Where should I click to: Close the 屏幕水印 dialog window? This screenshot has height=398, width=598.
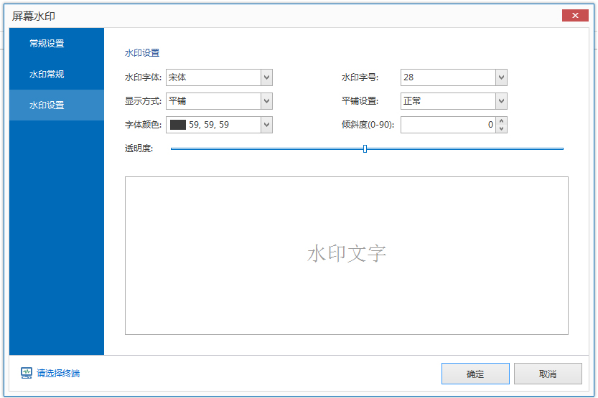(575, 16)
